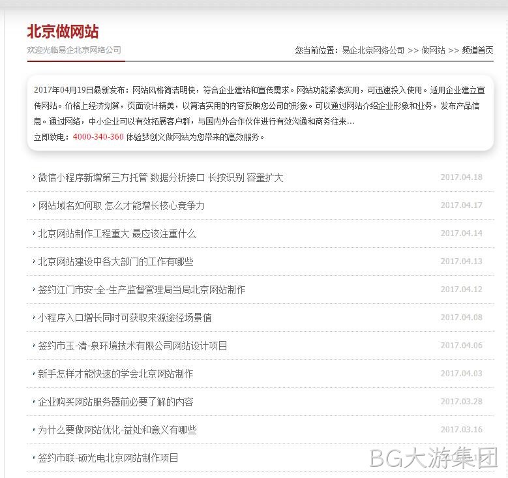This screenshot has width=508, height=478.
Task: Open article 新手怎样才能快速的学会北京网站制作
Action: coord(115,374)
